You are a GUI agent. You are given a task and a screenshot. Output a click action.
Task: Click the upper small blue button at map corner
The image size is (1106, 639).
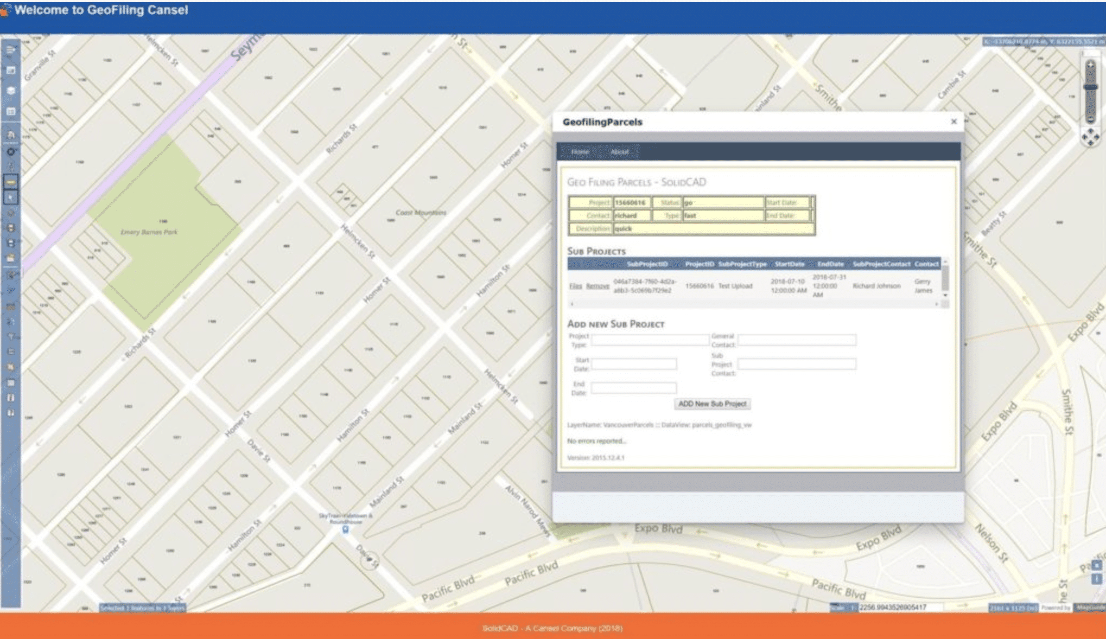[1097, 566]
